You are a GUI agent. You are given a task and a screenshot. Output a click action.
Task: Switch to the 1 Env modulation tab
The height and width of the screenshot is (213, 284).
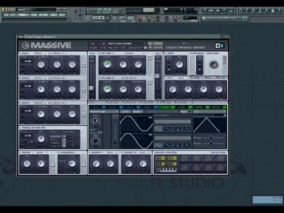coord(98,107)
